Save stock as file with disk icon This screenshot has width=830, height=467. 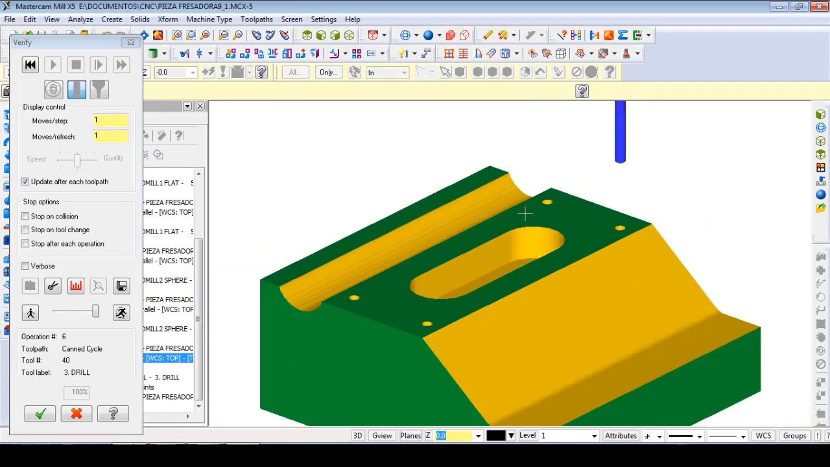(121, 286)
